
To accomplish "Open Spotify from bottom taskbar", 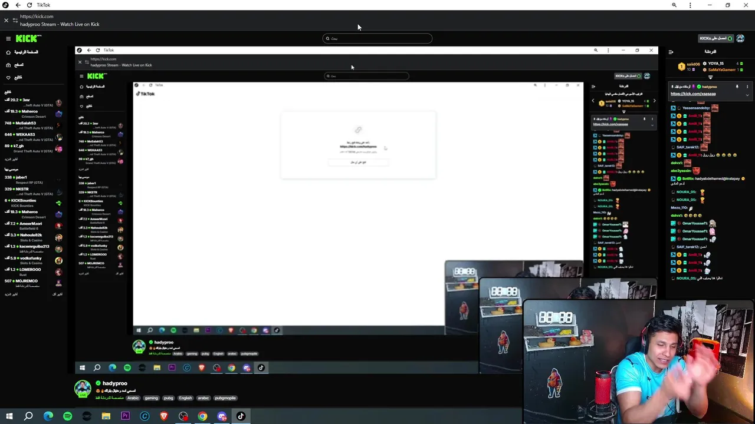I will [67, 416].
